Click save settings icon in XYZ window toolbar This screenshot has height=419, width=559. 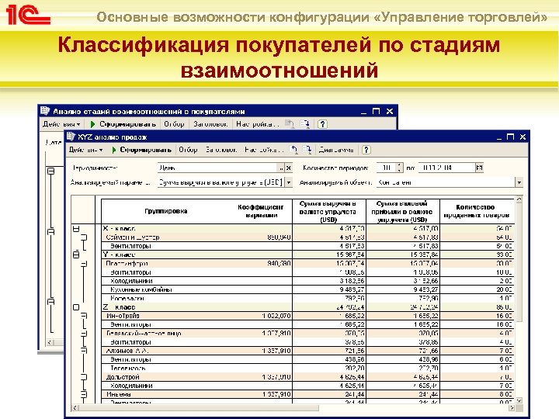pos(307,150)
